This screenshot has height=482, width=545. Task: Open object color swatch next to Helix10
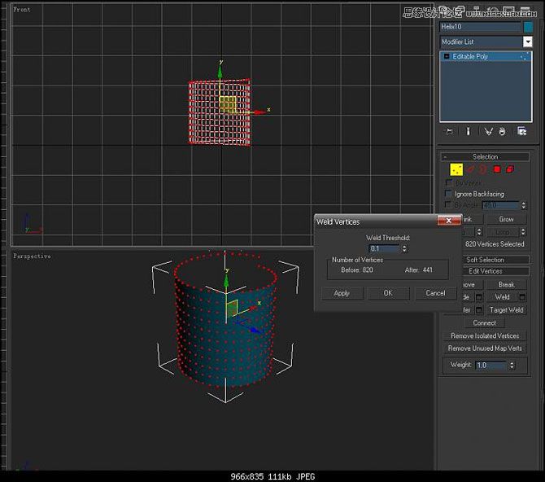pyautogui.click(x=528, y=27)
